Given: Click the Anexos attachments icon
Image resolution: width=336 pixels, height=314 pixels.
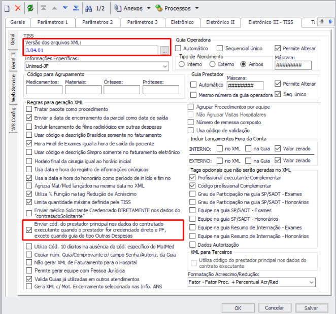Looking at the screenshot, I should [x=117, y=8].
